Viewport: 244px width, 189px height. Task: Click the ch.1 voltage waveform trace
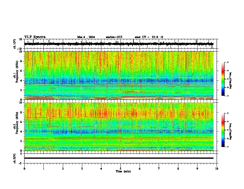[x=119, y=44]
